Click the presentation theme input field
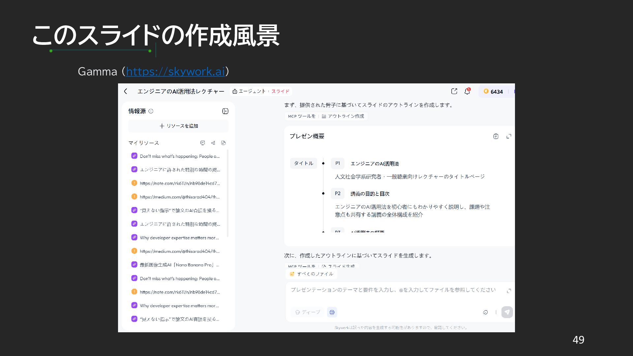This screenshot has width=633, height=356. point(392,290)
